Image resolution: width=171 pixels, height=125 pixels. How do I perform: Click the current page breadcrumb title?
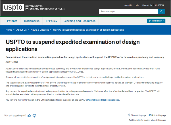[x=88, y=30]
